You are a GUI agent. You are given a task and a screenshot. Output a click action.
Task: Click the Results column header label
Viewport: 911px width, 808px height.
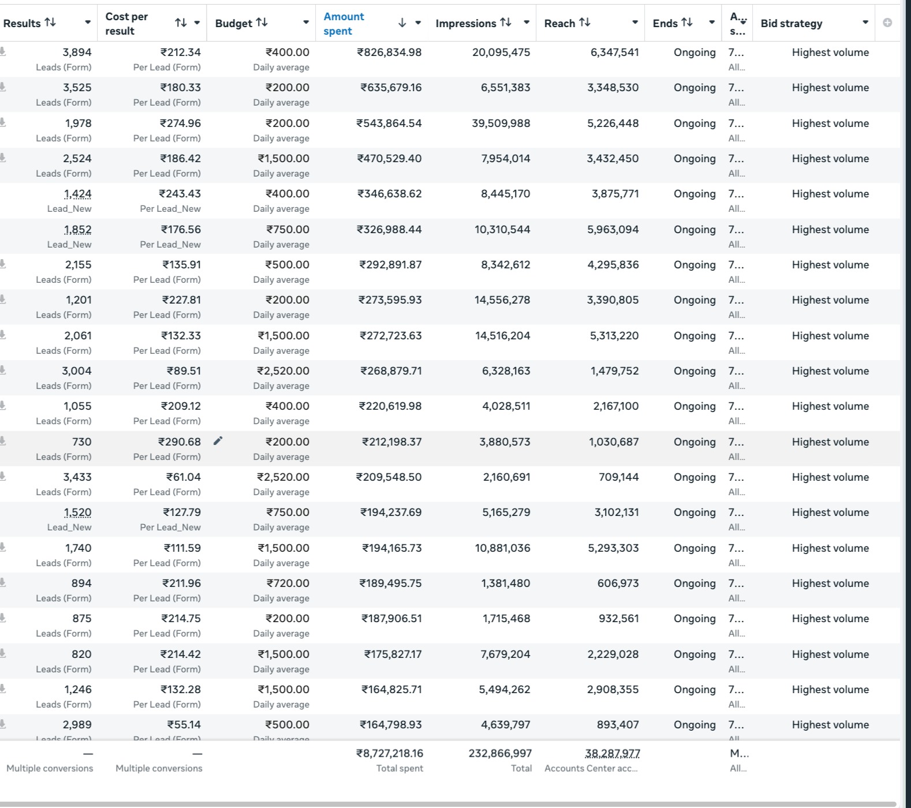22,23
